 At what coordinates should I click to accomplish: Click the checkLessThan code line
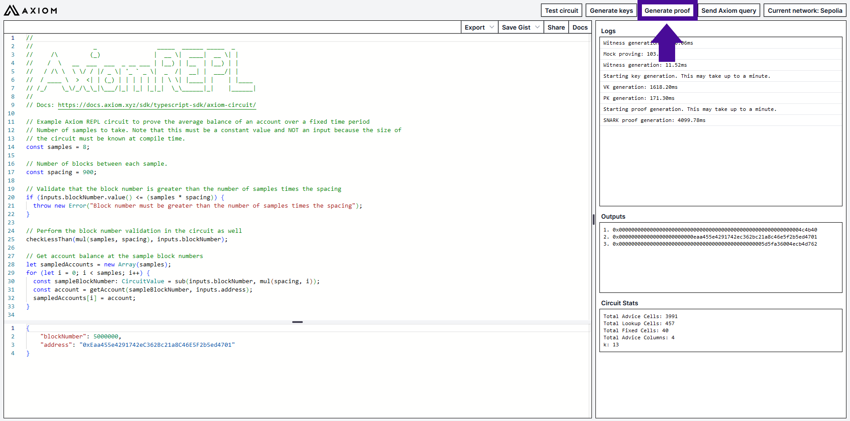coord(126,239)
